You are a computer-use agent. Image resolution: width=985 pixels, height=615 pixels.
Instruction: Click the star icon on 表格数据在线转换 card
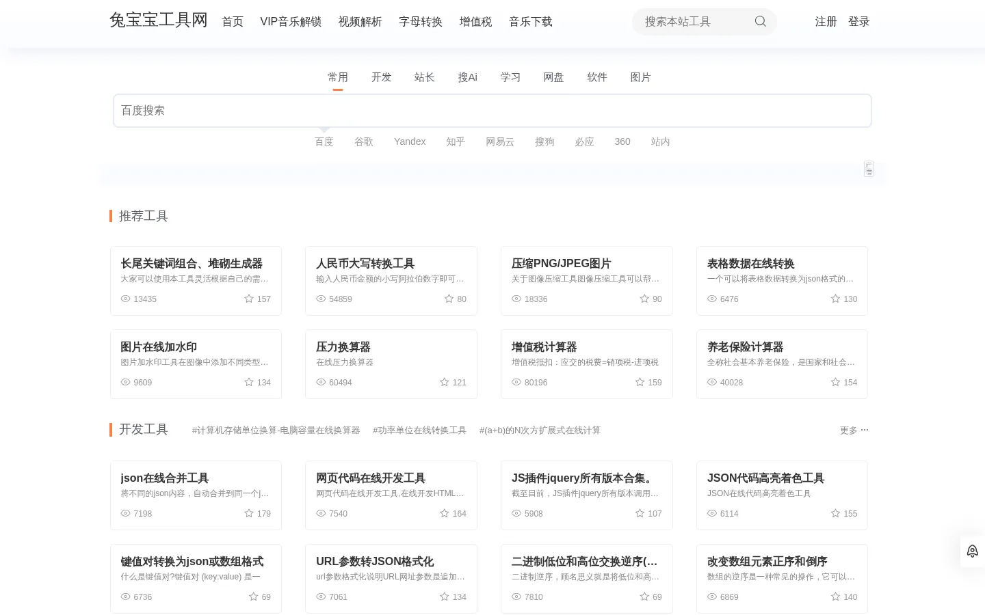click(x=835, y=299)
